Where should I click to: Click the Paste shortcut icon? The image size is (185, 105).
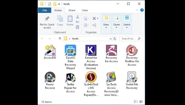click(77, 27)
